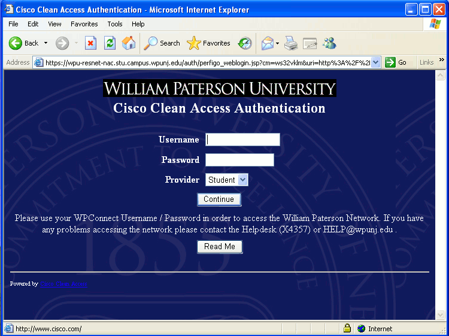Click the Back arrow icon

tap(15, 43)
